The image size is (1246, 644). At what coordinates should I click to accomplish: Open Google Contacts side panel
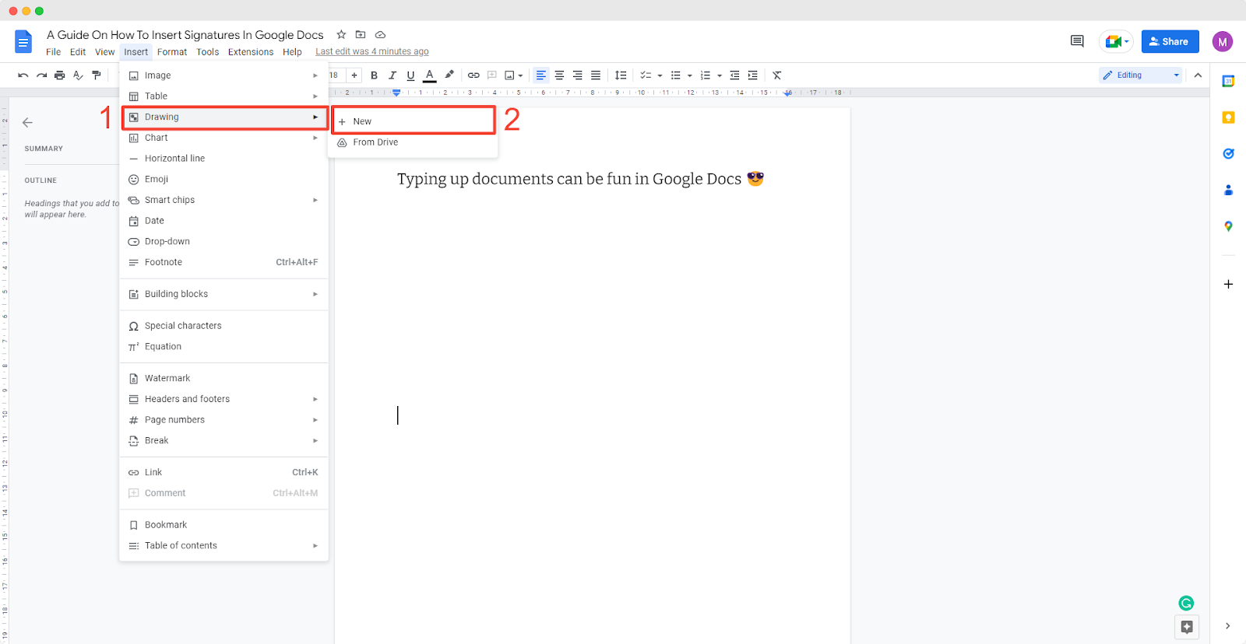pos(1228,190)
